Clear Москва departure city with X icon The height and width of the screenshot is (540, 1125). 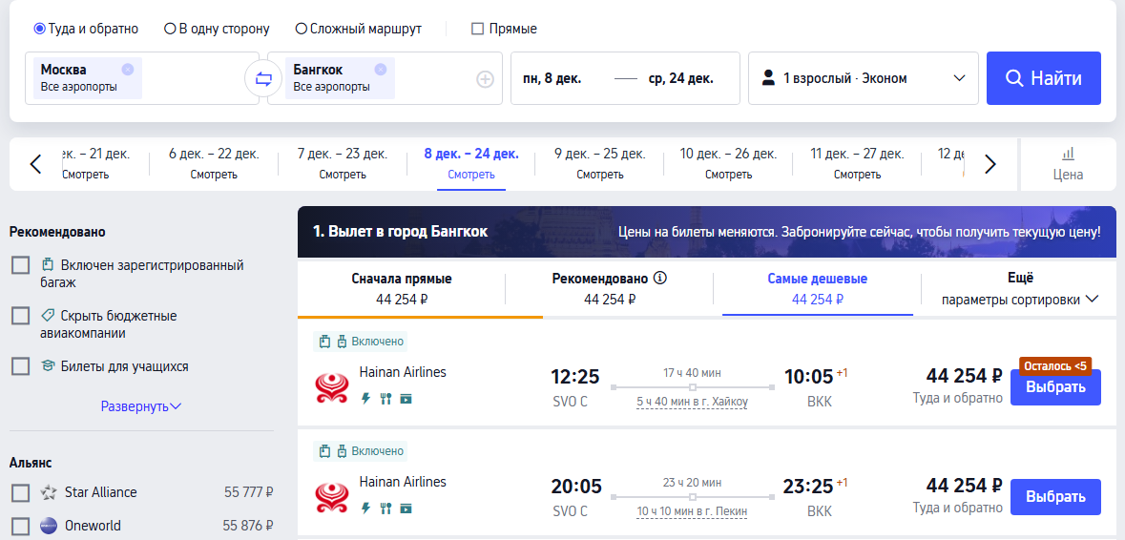(128, 70)
